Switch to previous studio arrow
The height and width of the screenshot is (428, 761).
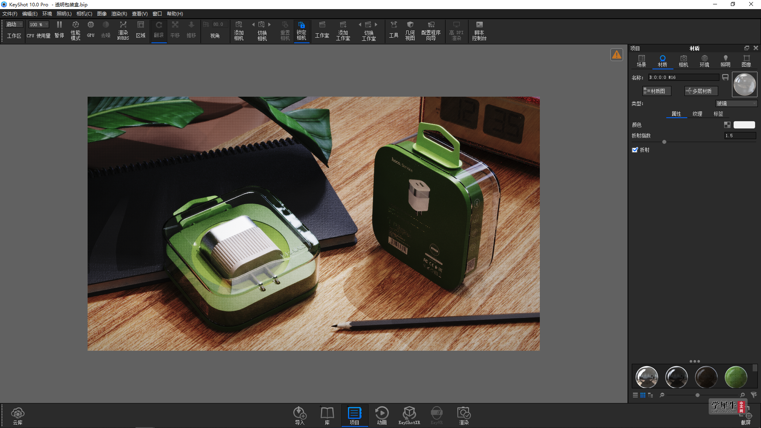click(360, 25)
